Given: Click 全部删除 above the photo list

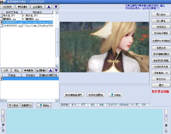Looking at the screenshot, I should (x=37, y=7).
